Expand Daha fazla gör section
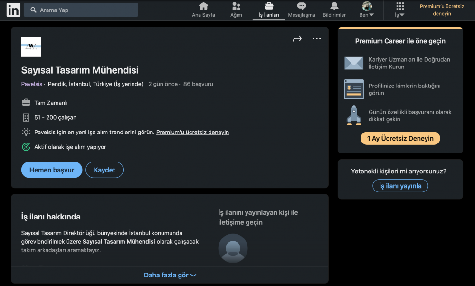Screen dimensions: 475x286 pyautogui.click(x=170, y=275)
